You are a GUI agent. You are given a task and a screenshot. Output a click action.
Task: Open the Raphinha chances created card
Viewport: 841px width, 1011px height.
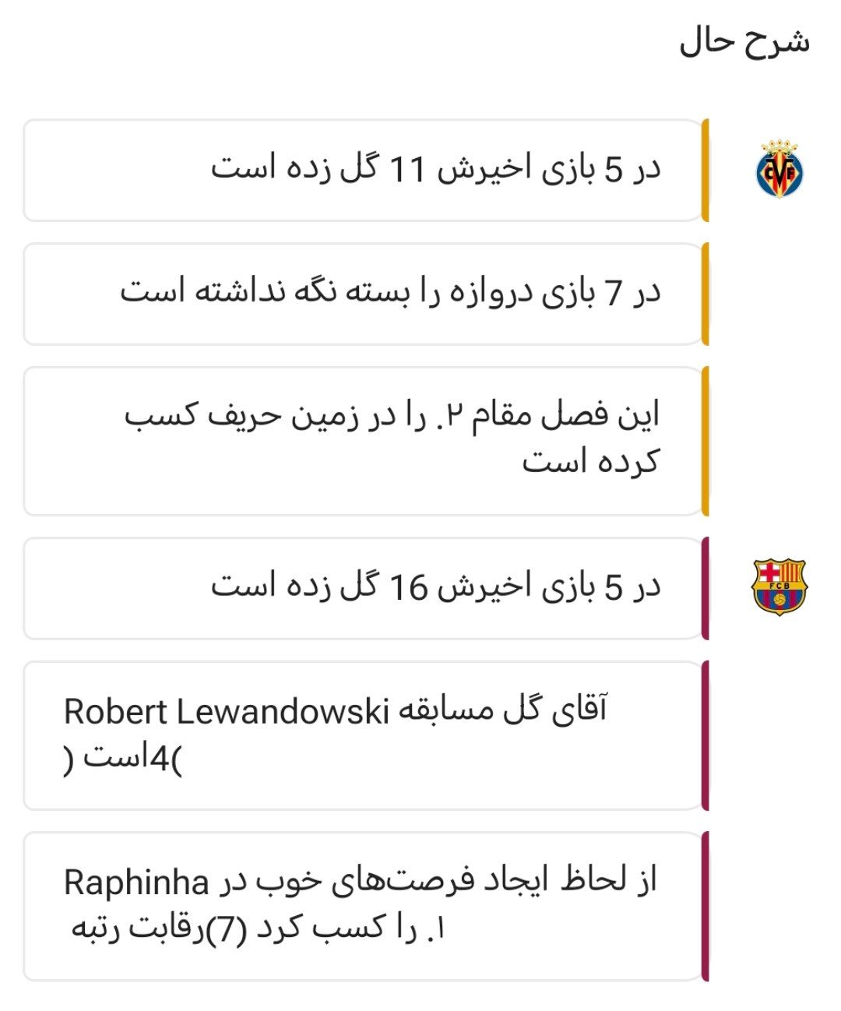(x=364, y=906)
